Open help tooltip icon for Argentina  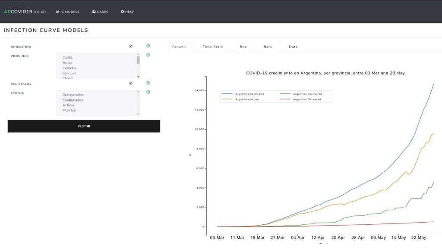148,46
